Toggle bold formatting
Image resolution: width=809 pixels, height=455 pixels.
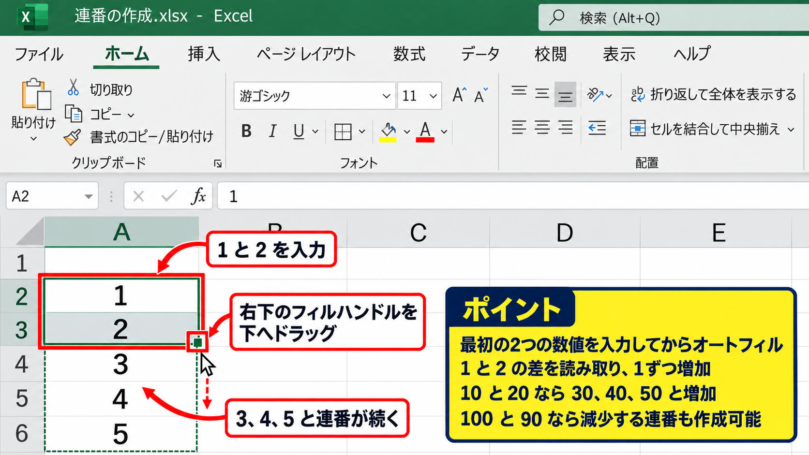246,131
